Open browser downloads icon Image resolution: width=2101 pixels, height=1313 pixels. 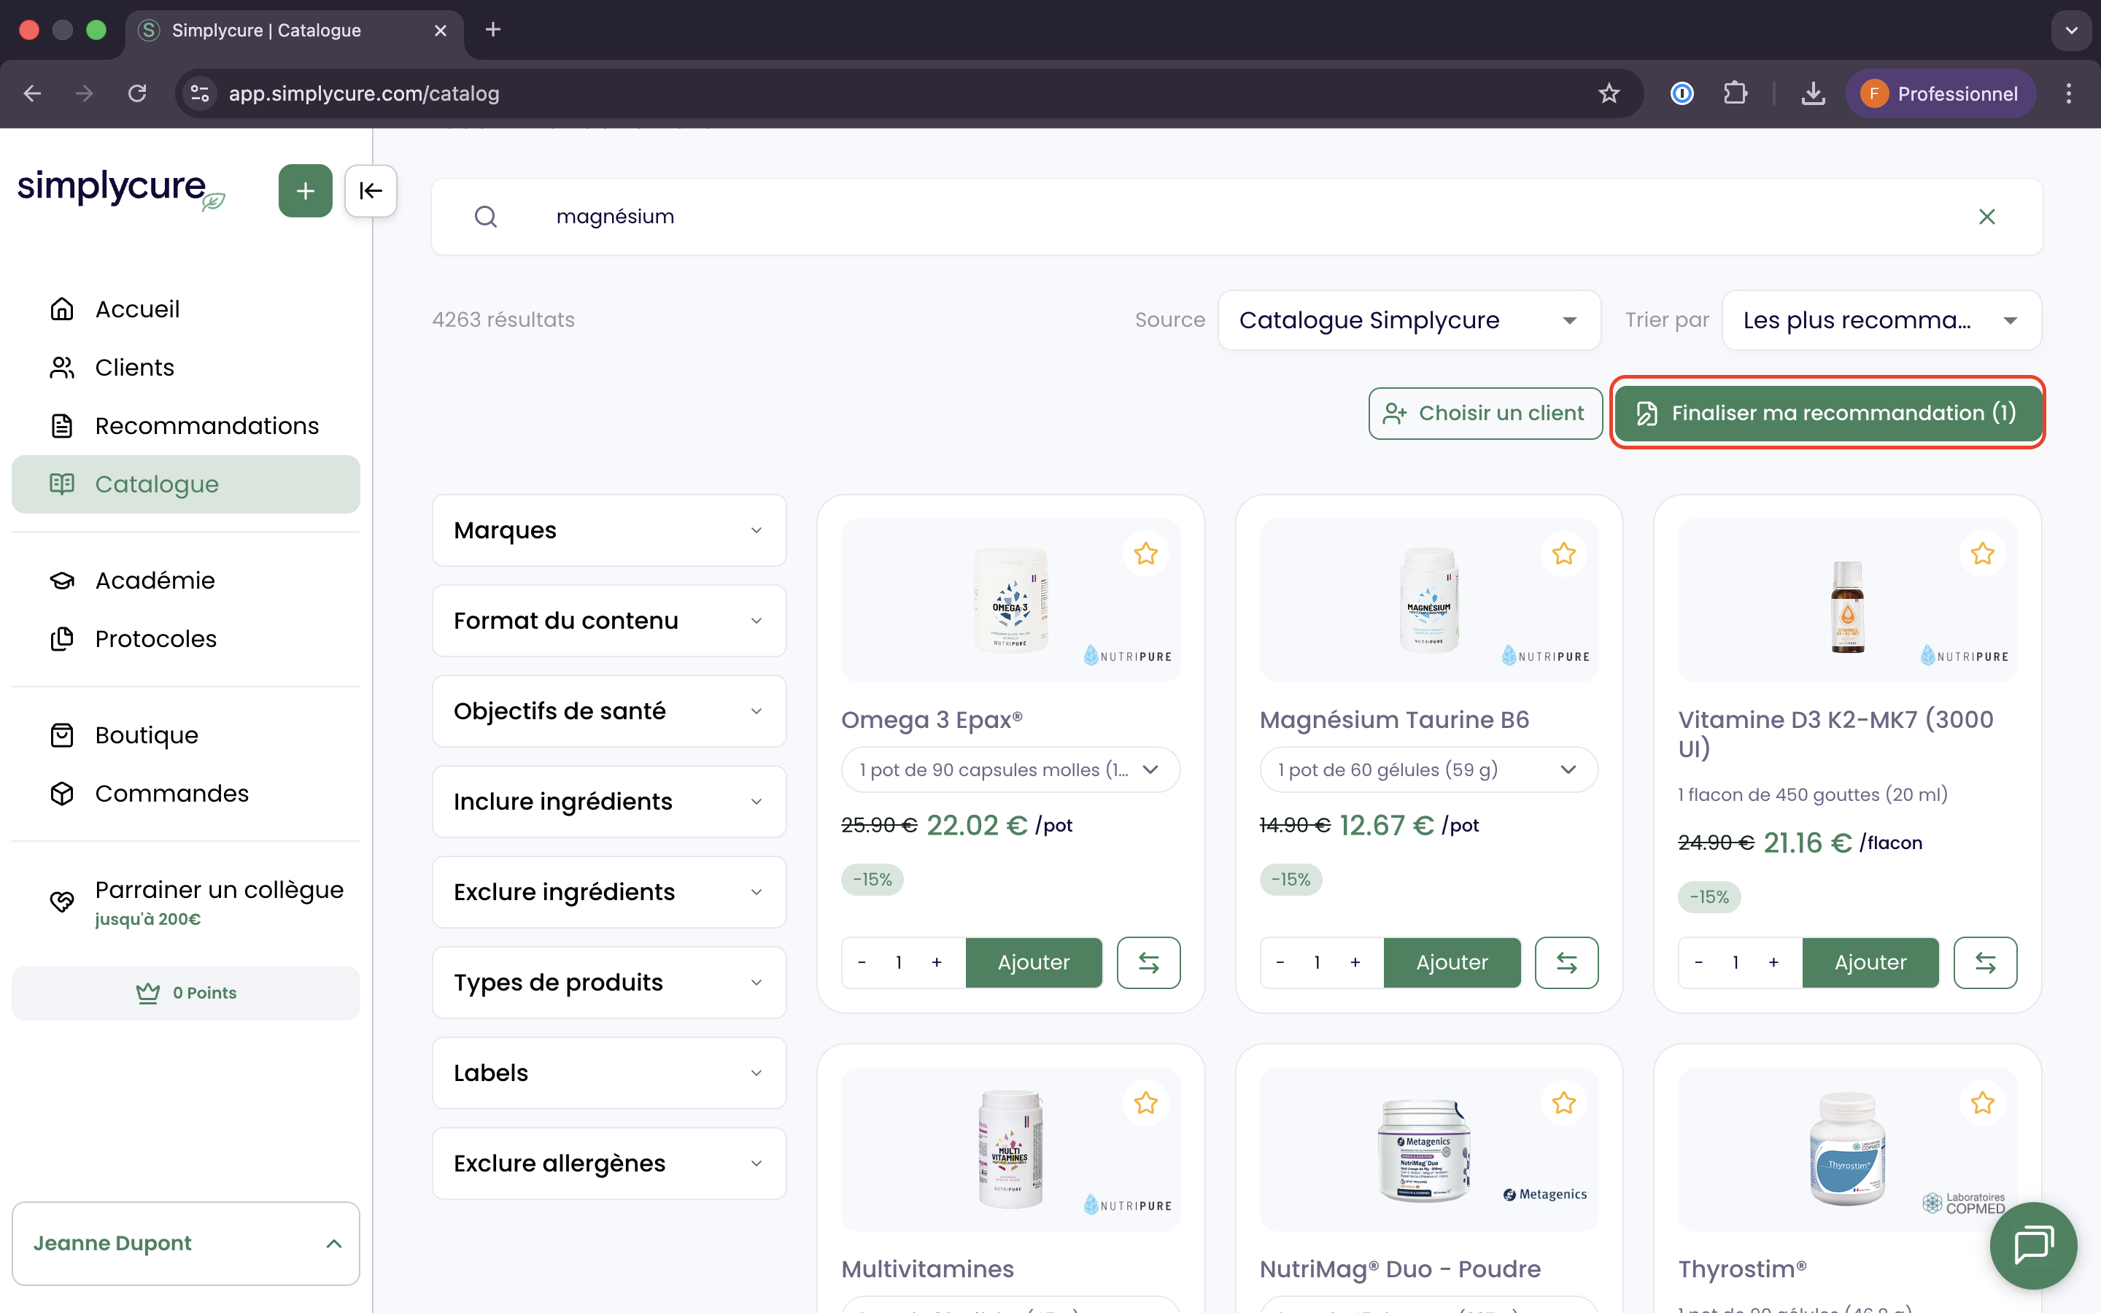click(x=1813, y=94)
